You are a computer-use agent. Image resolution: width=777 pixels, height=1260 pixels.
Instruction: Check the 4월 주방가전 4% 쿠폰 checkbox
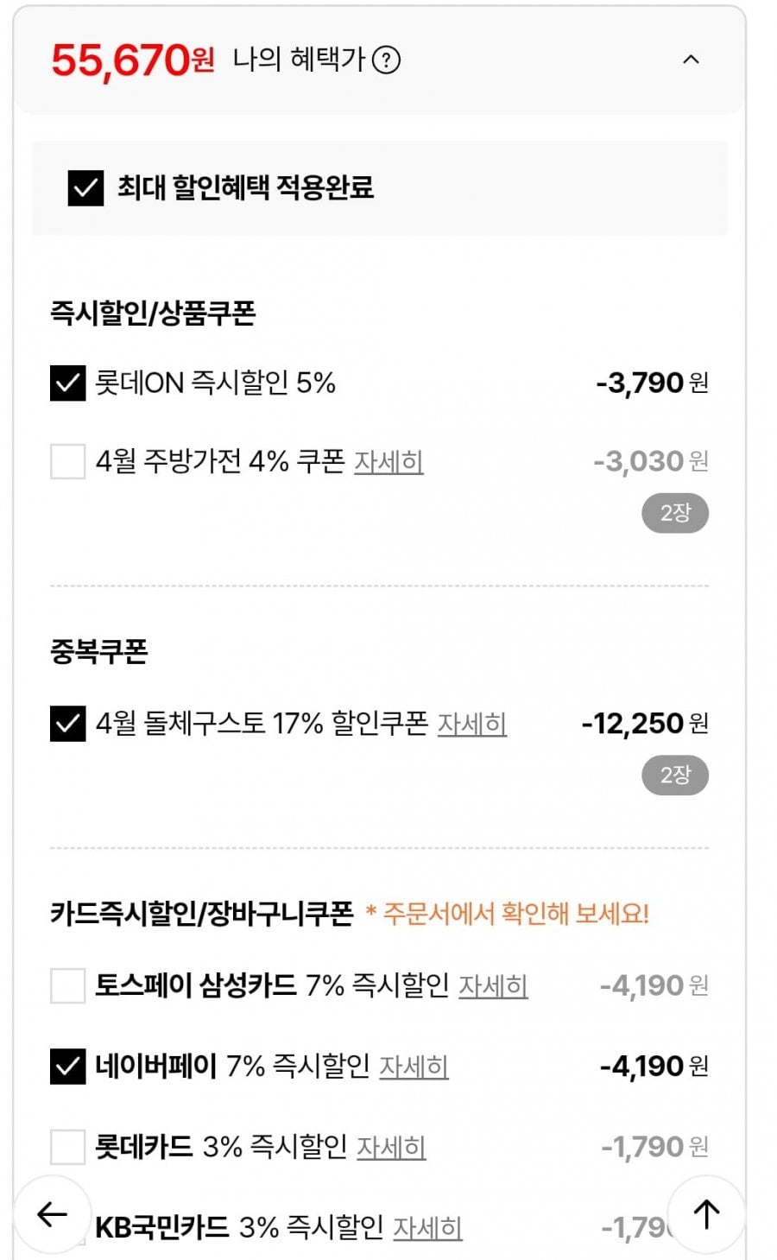click(x=67, y=461)
